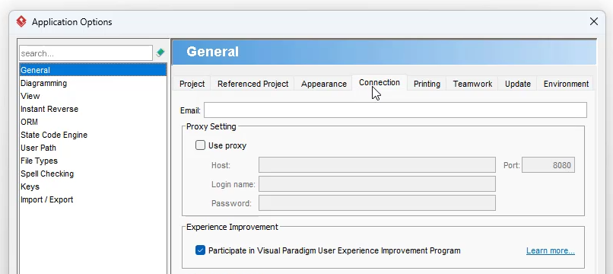Select State Code Engine category
This screenshot has height=274, width=613.
coord(93,135)
